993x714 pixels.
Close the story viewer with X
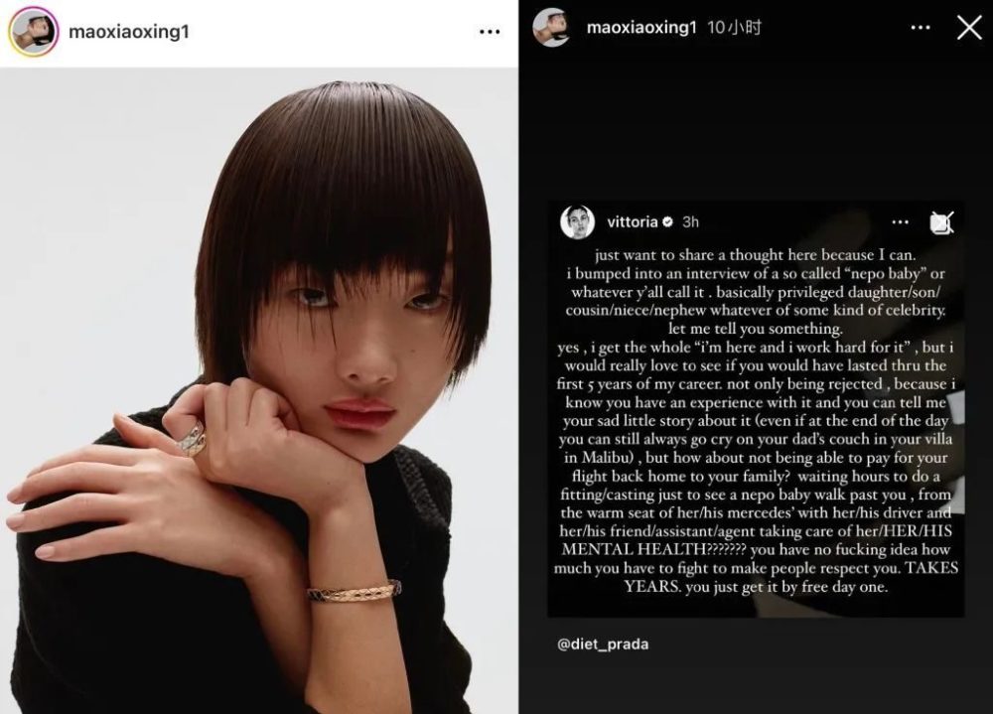click(969, 28)
